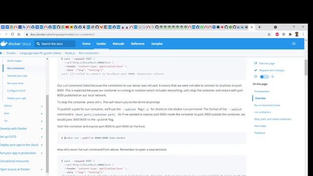313x176 pixels.
Task: Expand Develop with Docker section
Action: 42,129
